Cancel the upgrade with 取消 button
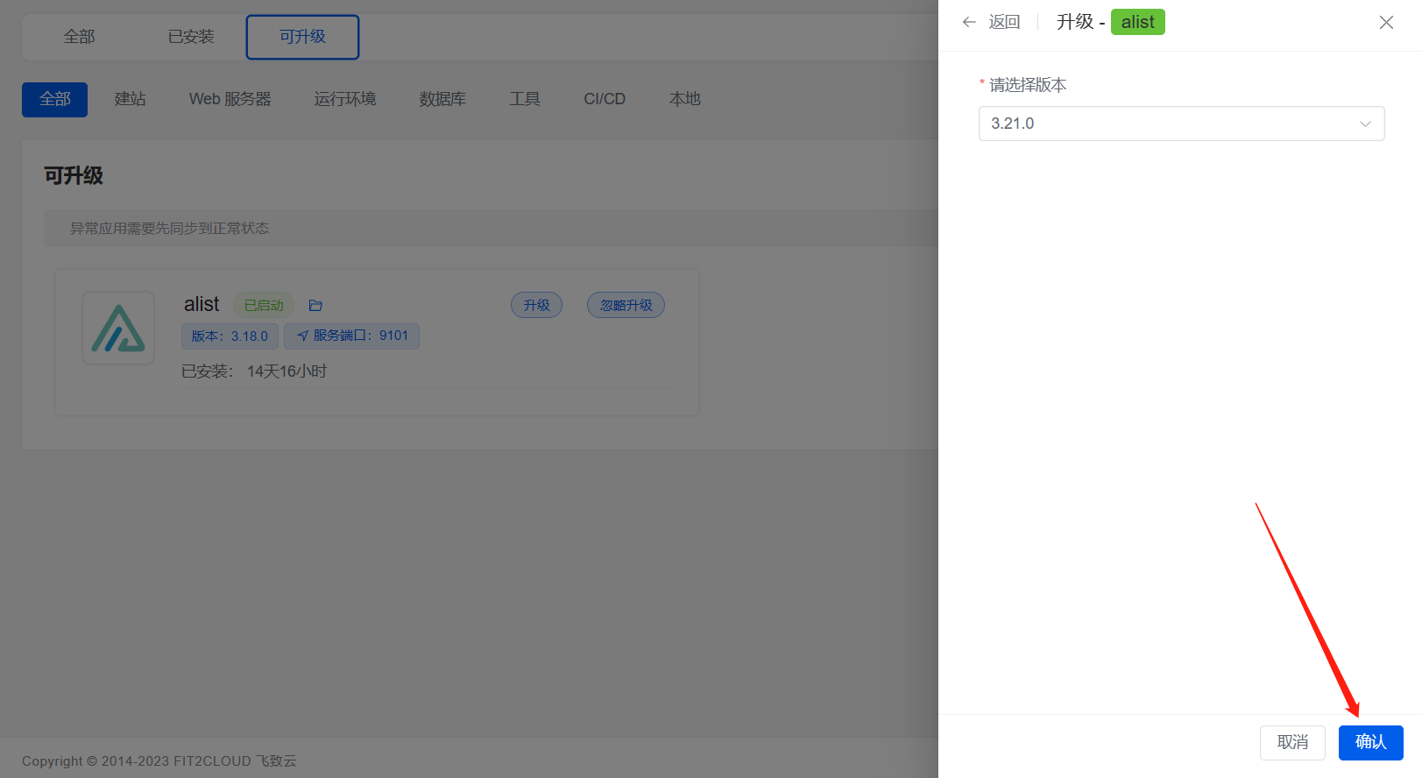Viewport: 1422px width, 778px height. (x=1292, y=742)
